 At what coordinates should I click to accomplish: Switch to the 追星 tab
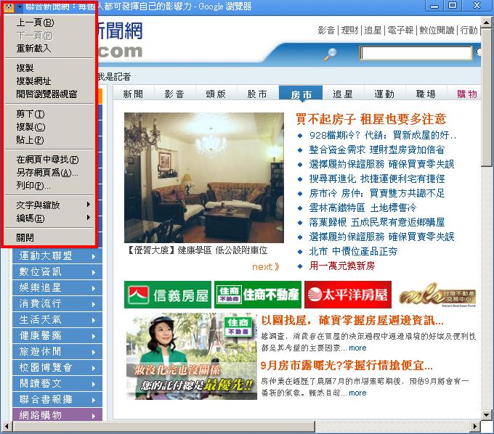tap(343, 94)
